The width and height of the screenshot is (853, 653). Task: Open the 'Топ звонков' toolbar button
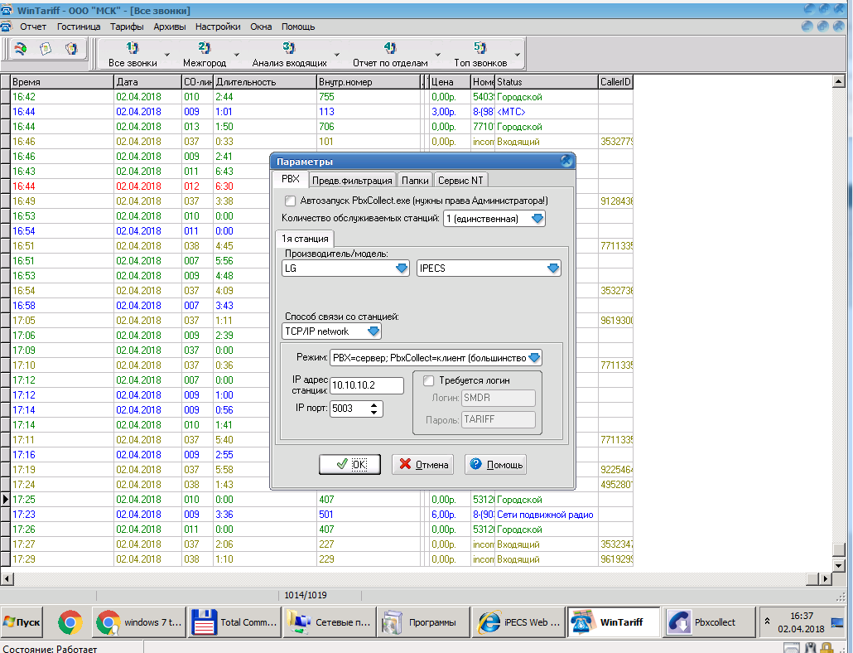(x=480, y=55)
